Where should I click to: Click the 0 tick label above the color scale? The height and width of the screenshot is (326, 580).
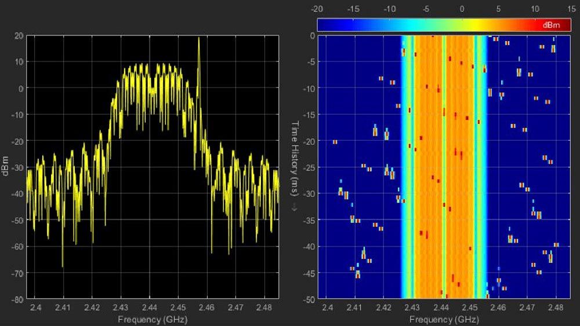tap(462, 9)
